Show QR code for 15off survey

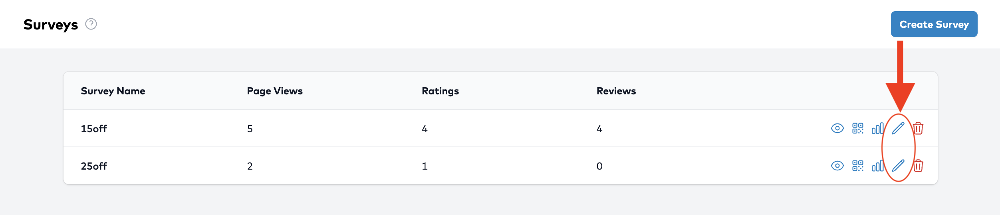(857, 128)
